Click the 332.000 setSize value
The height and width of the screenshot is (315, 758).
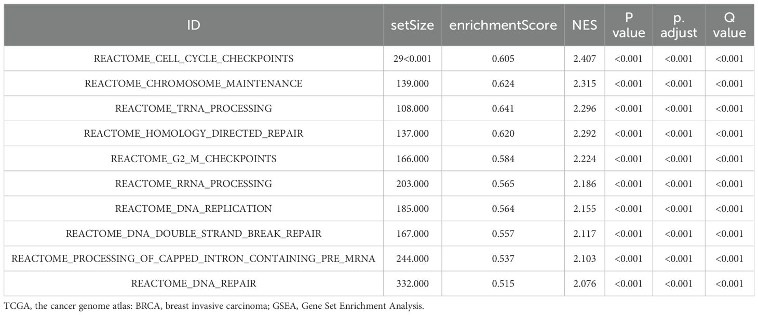click(412, 283)
